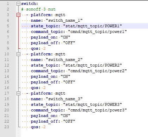Screen dimensions: 148x137
Task: Click "cmnd/mqtt_topic/power2" string
Action: pos(97,71)
